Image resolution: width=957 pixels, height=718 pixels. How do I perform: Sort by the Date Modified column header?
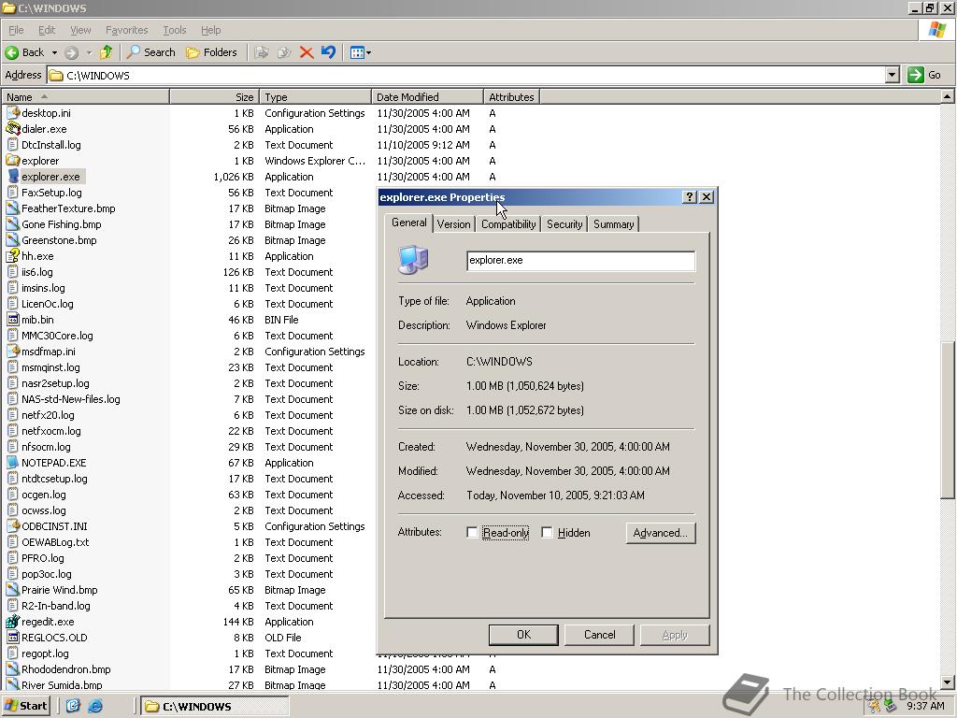tap(427, 97)
